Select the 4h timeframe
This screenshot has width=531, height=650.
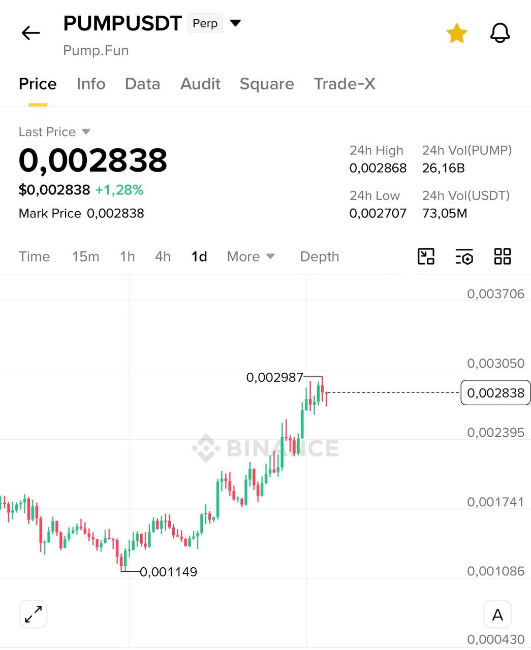tap(163, 256)
